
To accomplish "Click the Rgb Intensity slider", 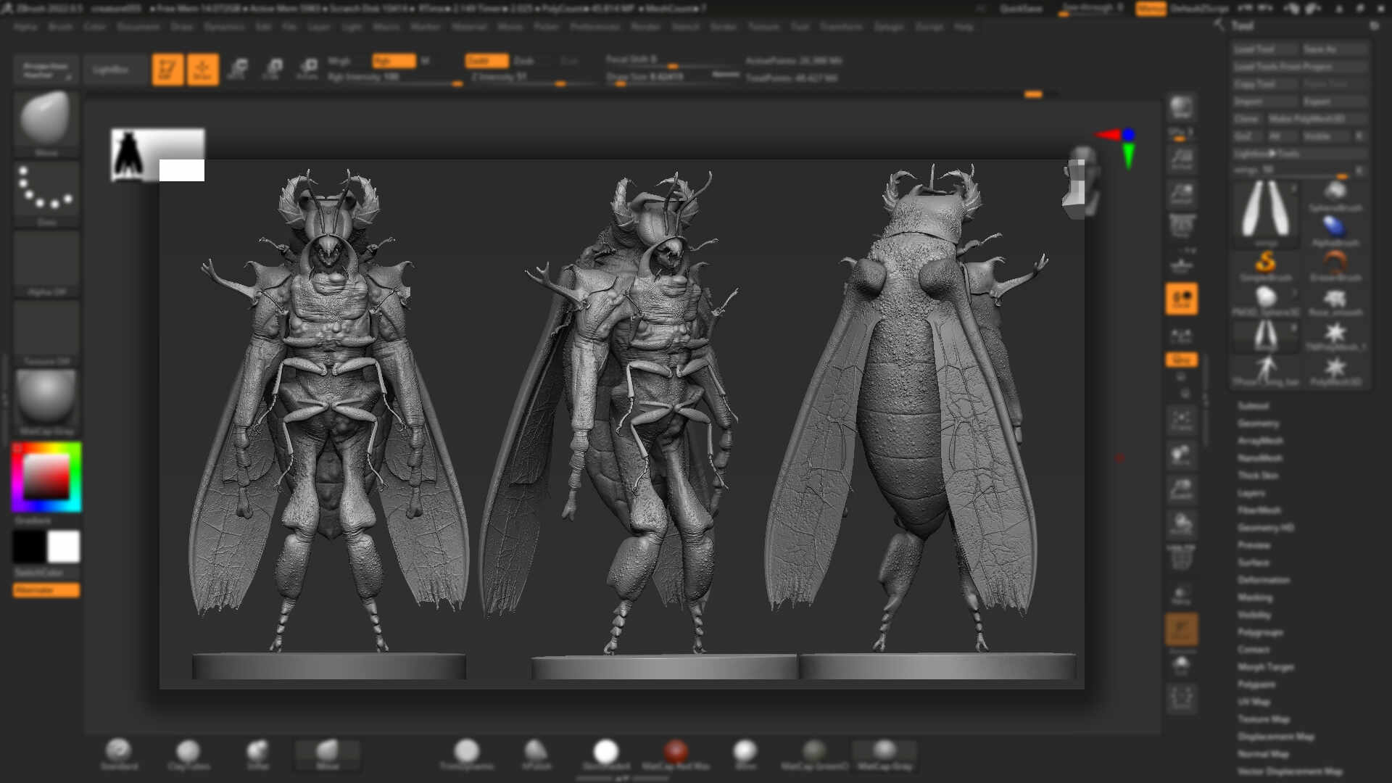I will [x=394, y=78].
